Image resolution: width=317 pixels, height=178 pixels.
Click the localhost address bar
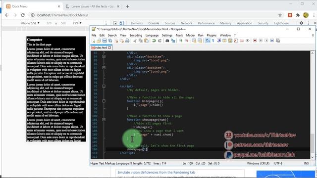154,15
